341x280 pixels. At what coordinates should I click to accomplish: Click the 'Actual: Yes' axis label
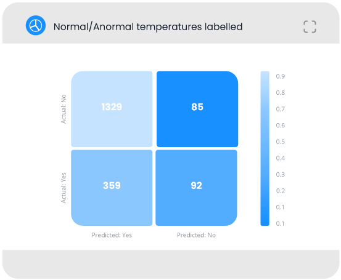pyautogui.click(x=64, y=188)
